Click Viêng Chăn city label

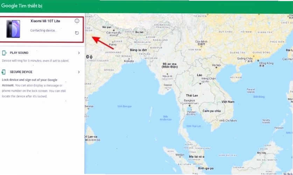[208, 79]
